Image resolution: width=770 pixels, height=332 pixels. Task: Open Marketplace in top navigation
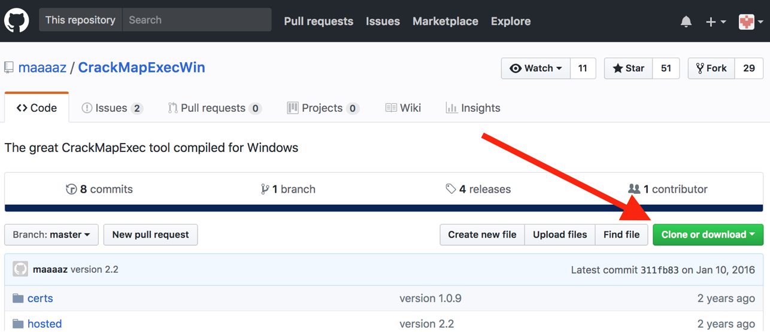[x=445, y=21]
